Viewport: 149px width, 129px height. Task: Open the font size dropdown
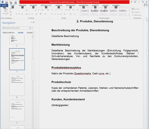(33, 10)
